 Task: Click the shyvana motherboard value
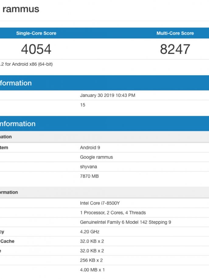click(x=89, y=167)
